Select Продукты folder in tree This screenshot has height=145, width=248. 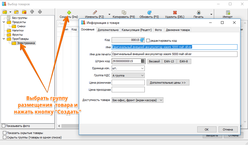pos(19,22)
